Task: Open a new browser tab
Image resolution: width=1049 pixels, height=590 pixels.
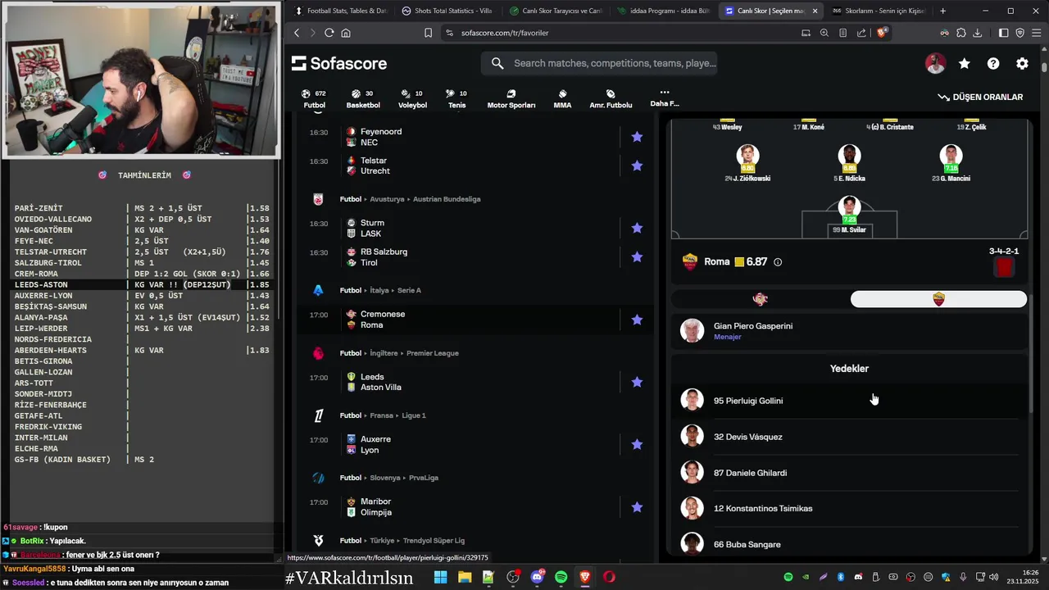Action: coord(942,11)
